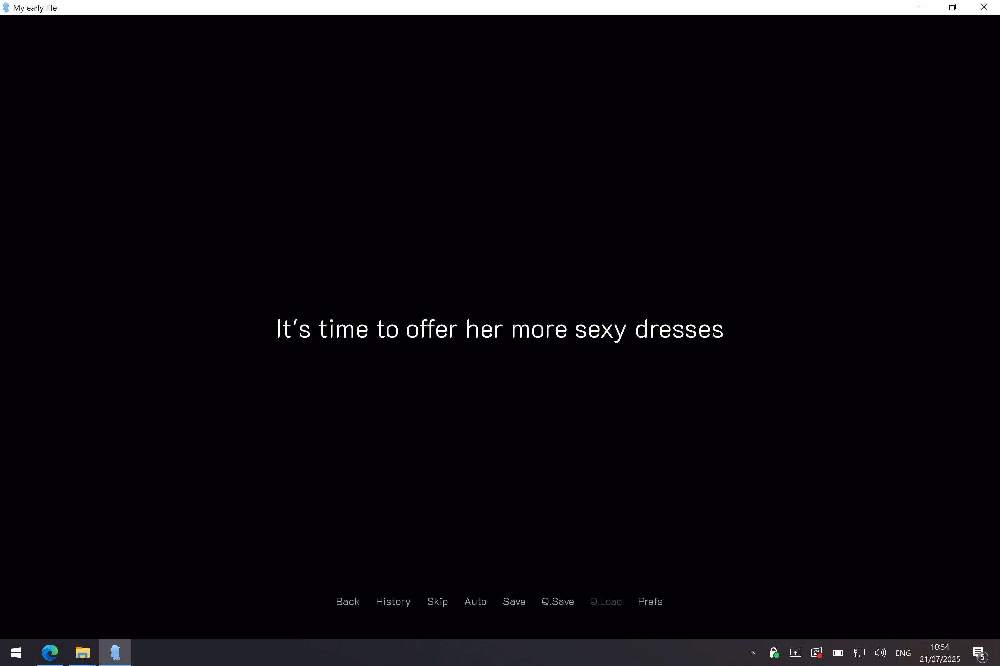Open the network status icon
This screenshot has width=1000, height=666.
coord(859,653)
